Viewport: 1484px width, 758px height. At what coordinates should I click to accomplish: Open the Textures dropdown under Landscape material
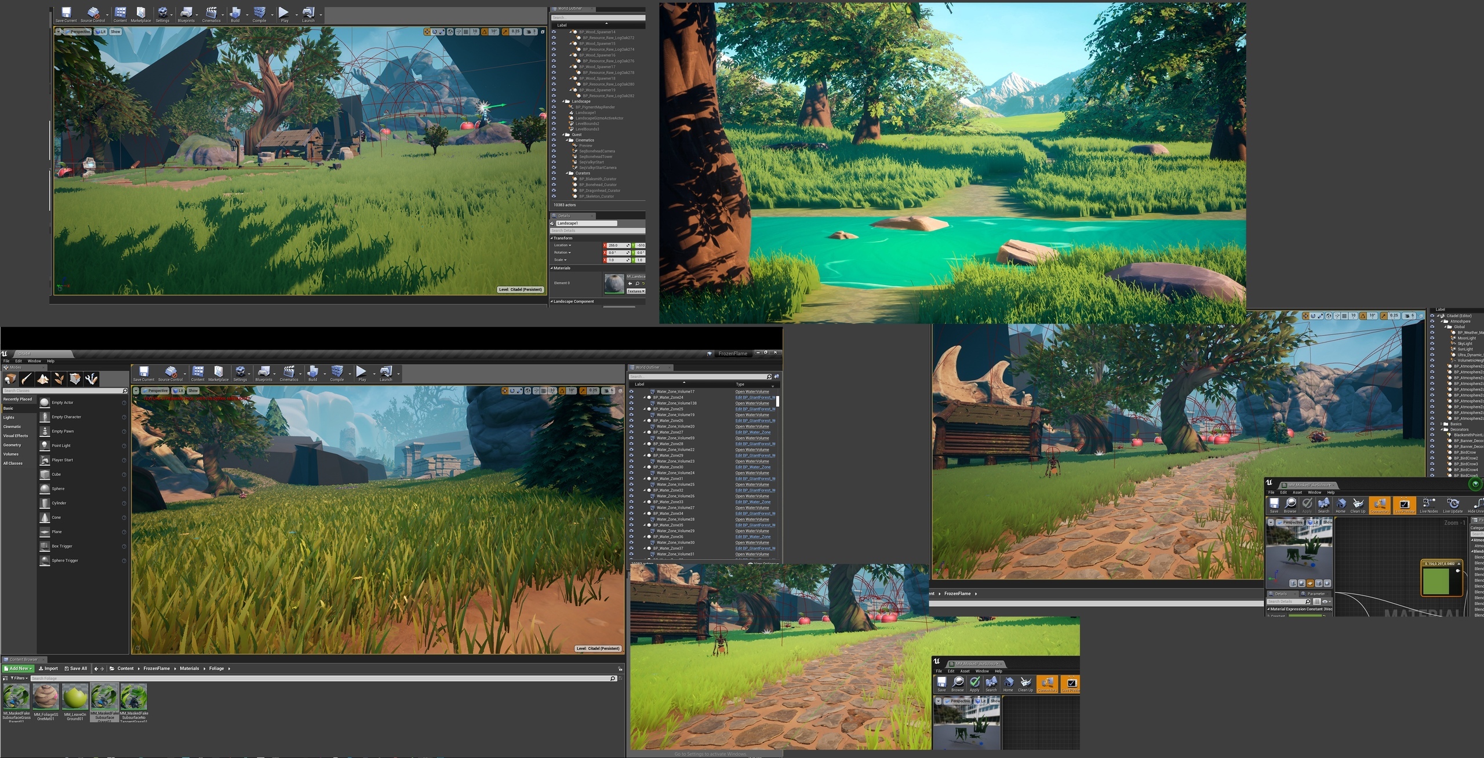click(636, 291)
